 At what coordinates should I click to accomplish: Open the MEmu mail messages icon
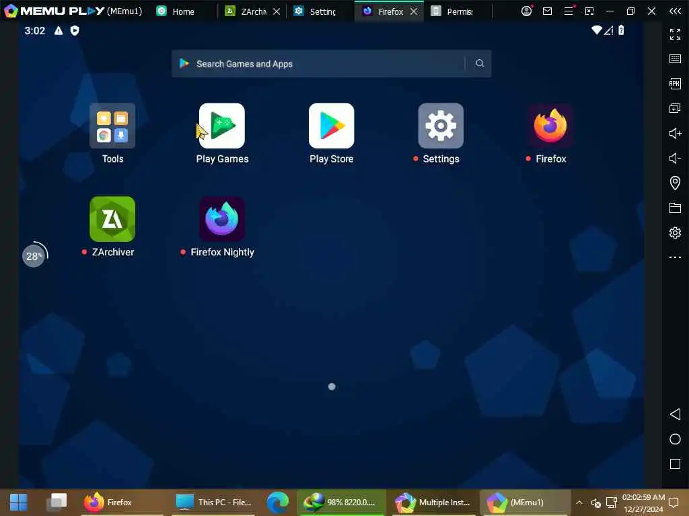(x=547, y=11)
